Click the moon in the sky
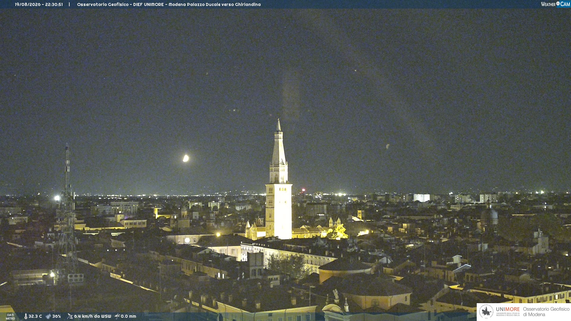This screenshot has width=571, height=321. tap(186, 158)
